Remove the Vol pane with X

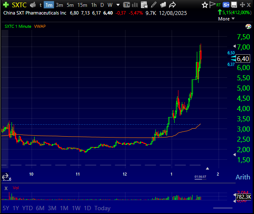(x=6, y=188)
